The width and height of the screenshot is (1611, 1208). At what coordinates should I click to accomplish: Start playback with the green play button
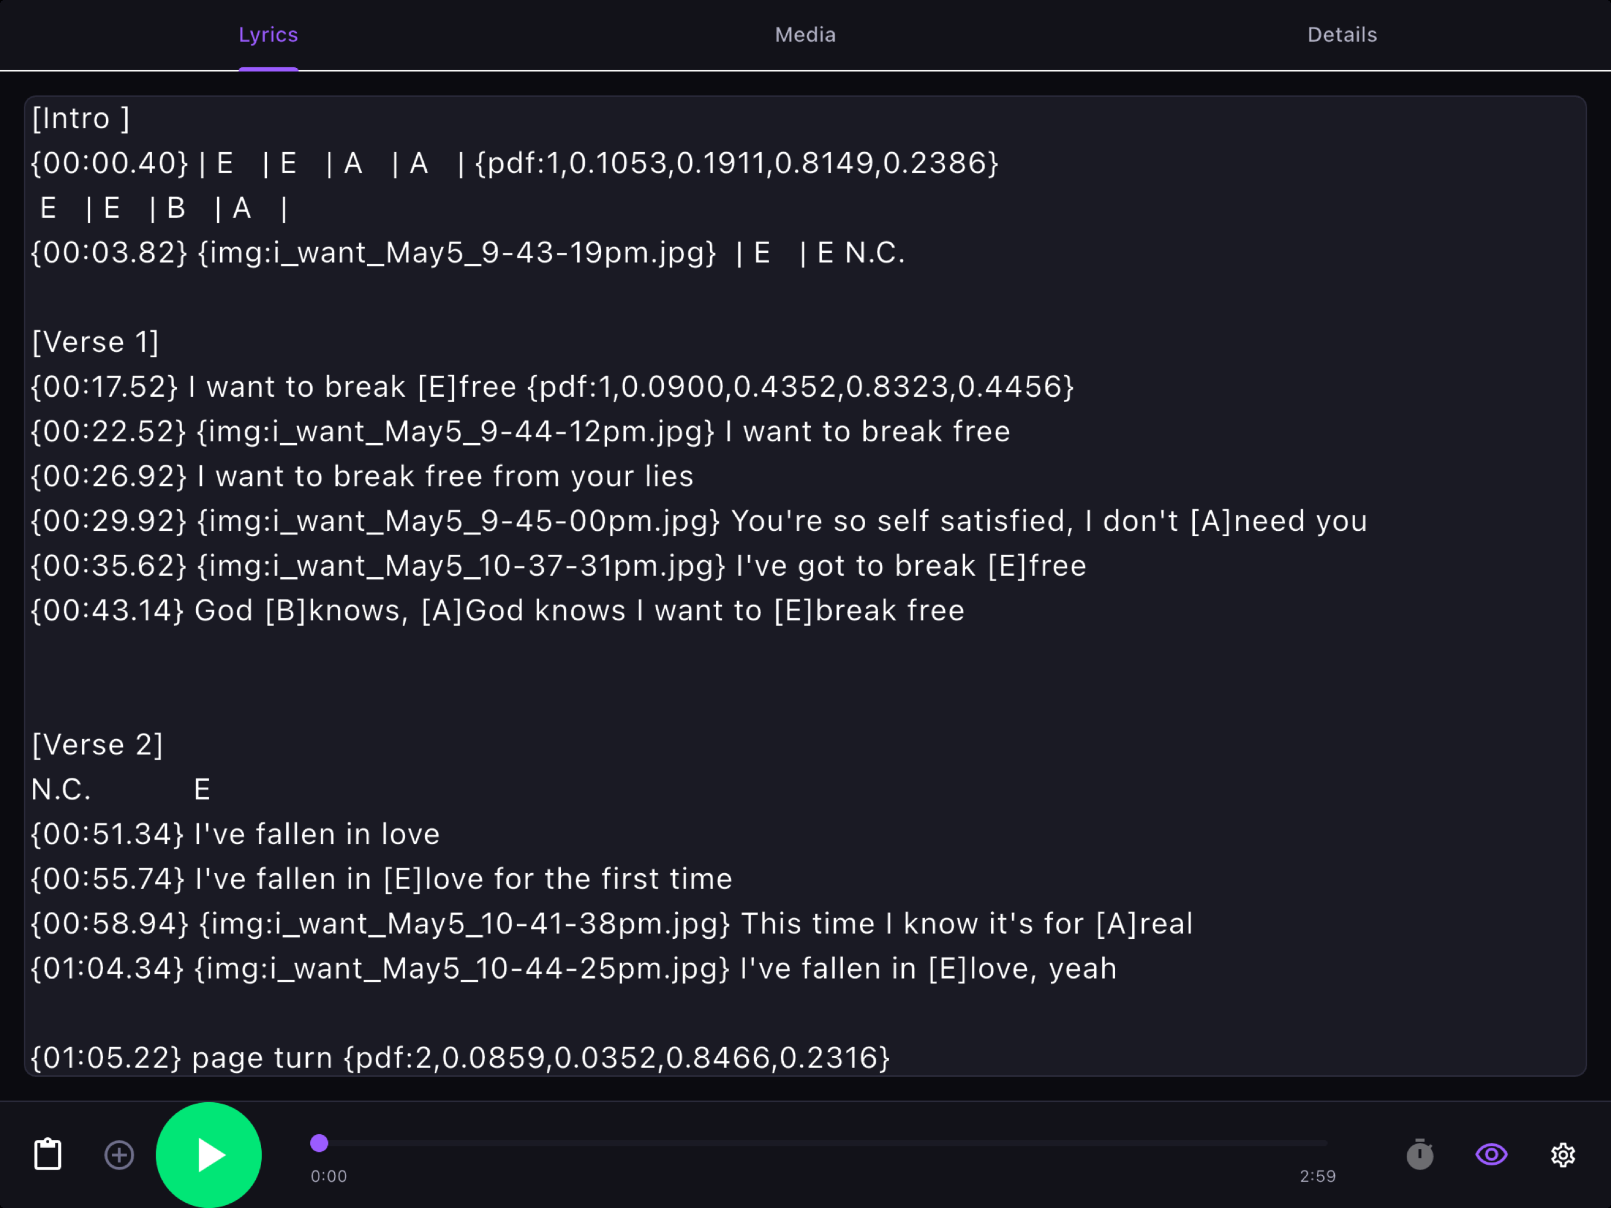pos(209,1155)
